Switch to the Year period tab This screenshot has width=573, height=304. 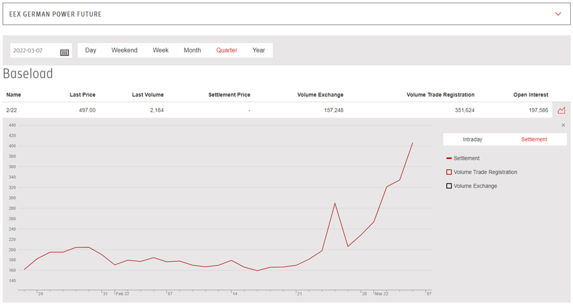click(x=258, y=50)
